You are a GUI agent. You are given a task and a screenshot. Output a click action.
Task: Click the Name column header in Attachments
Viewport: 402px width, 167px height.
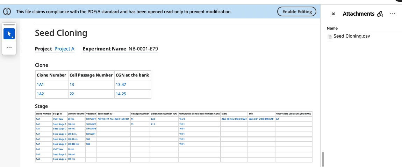[332, 28]
